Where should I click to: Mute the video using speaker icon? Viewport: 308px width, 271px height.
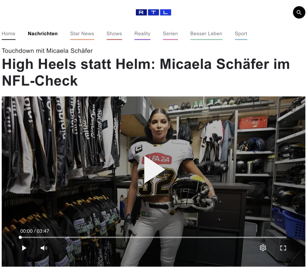click(x=43, y=248)
